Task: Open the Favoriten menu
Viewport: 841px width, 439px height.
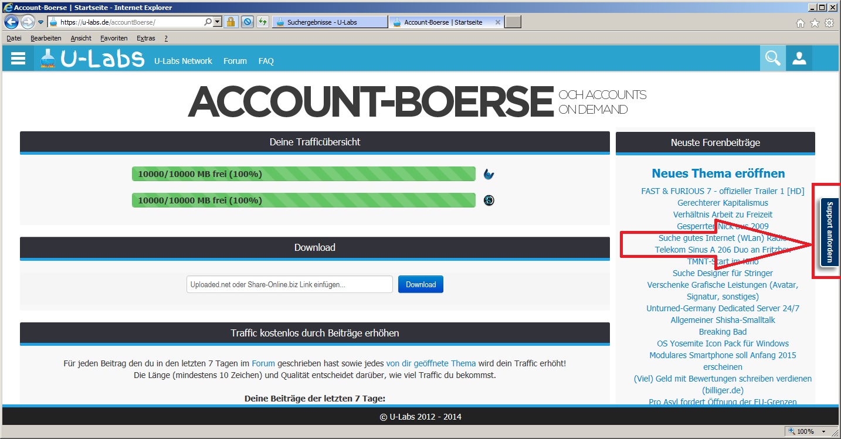Action: 114,38
